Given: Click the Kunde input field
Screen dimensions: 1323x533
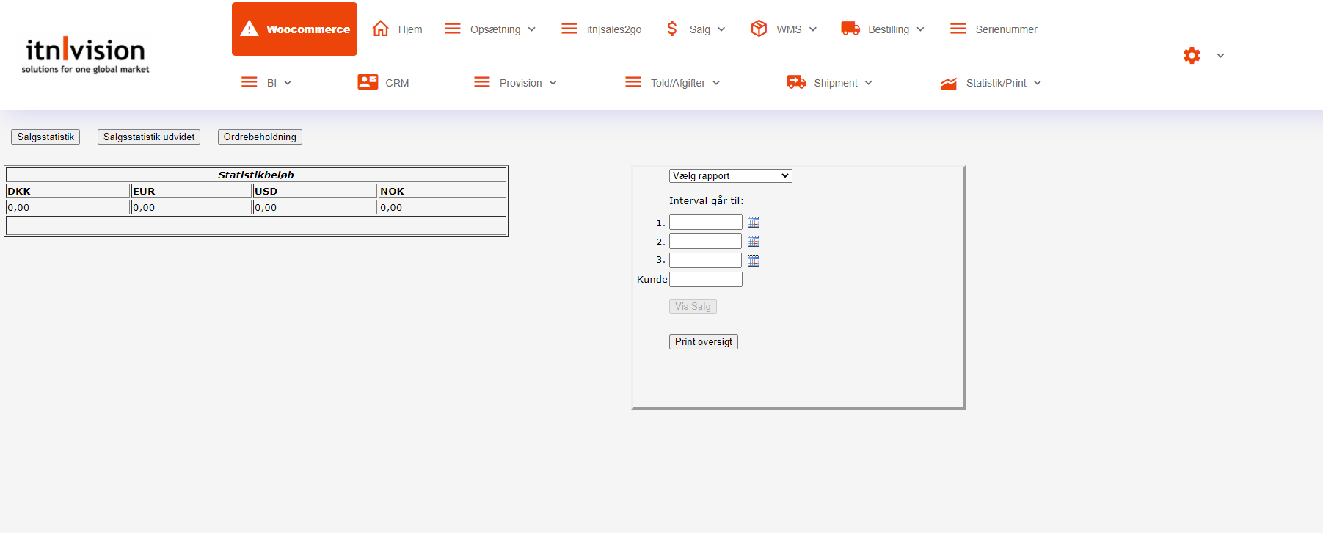Looking at the screenshot, I should [705, 280].
